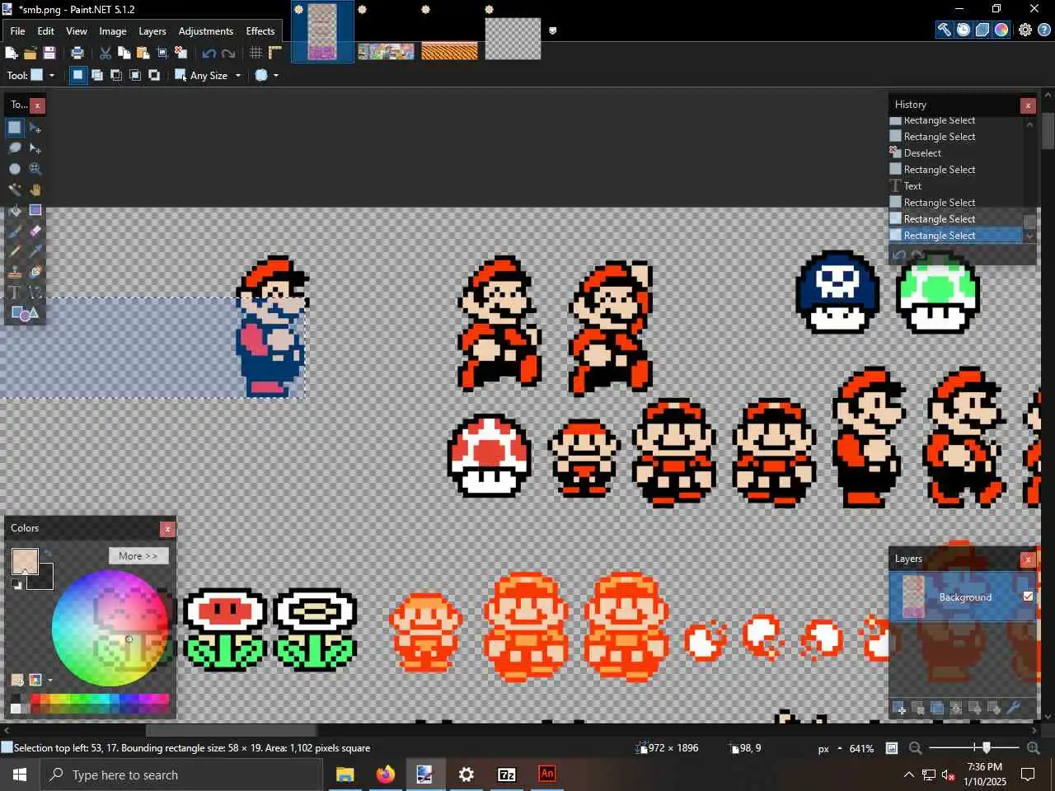Toggle the rulers icon
This screenshot has height=791, width=1055.
[275, 53]
